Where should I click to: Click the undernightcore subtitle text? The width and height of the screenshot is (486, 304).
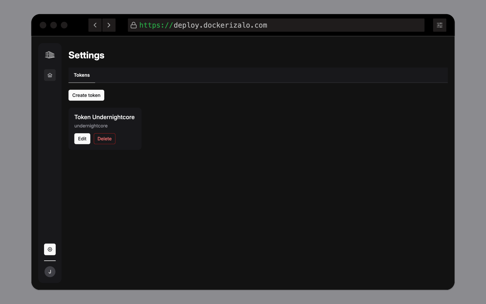click(91, 126)
